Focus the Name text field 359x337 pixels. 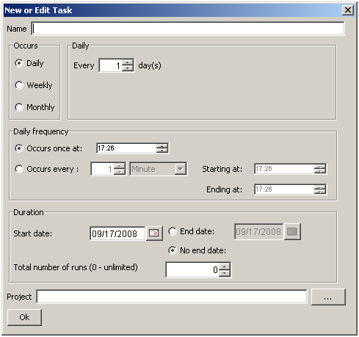[x=188, y=29]
